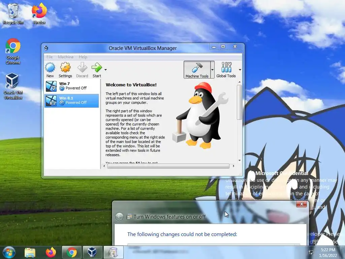Click Windows features dialog title icon
This screenshot has height=259, width=345.
point(129,217)
